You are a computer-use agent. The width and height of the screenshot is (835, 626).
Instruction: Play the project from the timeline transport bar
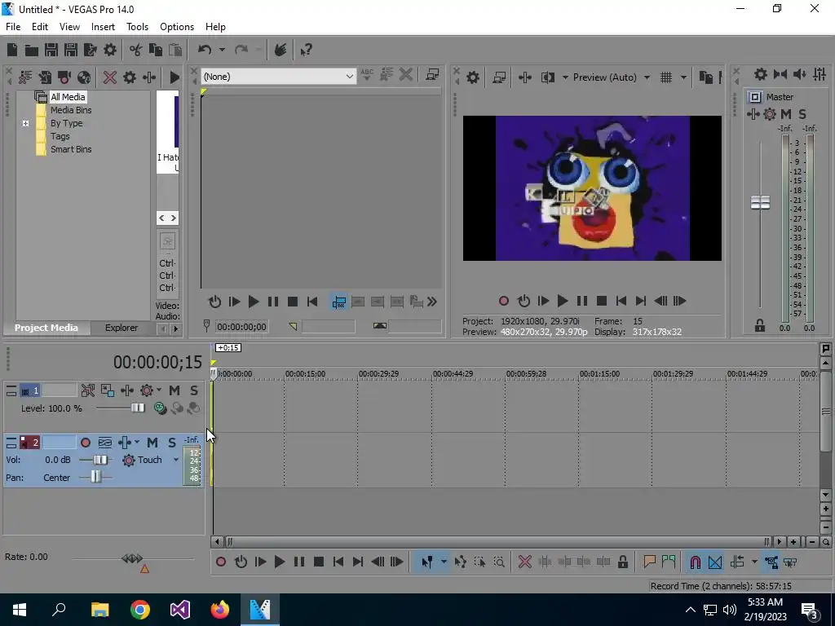click(x=279, y=562)
